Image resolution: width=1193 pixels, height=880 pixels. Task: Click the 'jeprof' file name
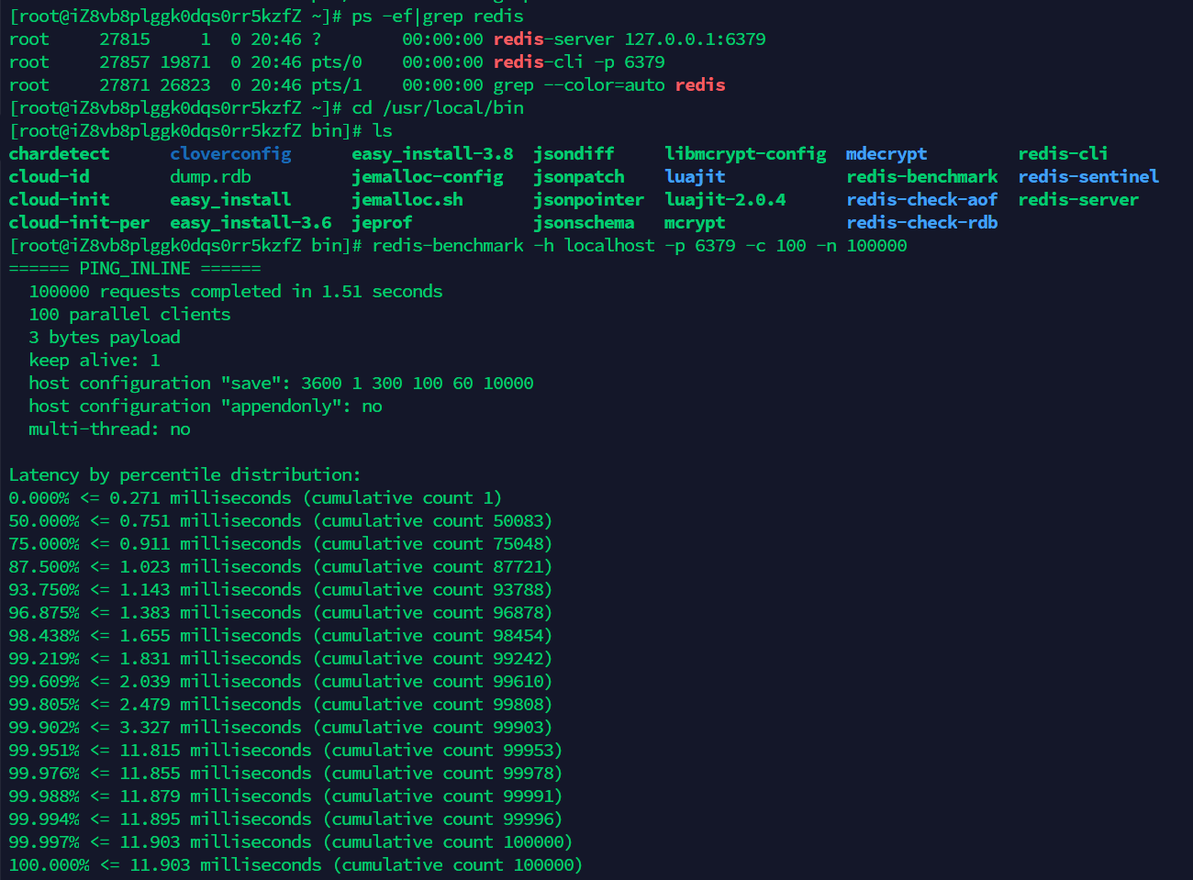382,223
